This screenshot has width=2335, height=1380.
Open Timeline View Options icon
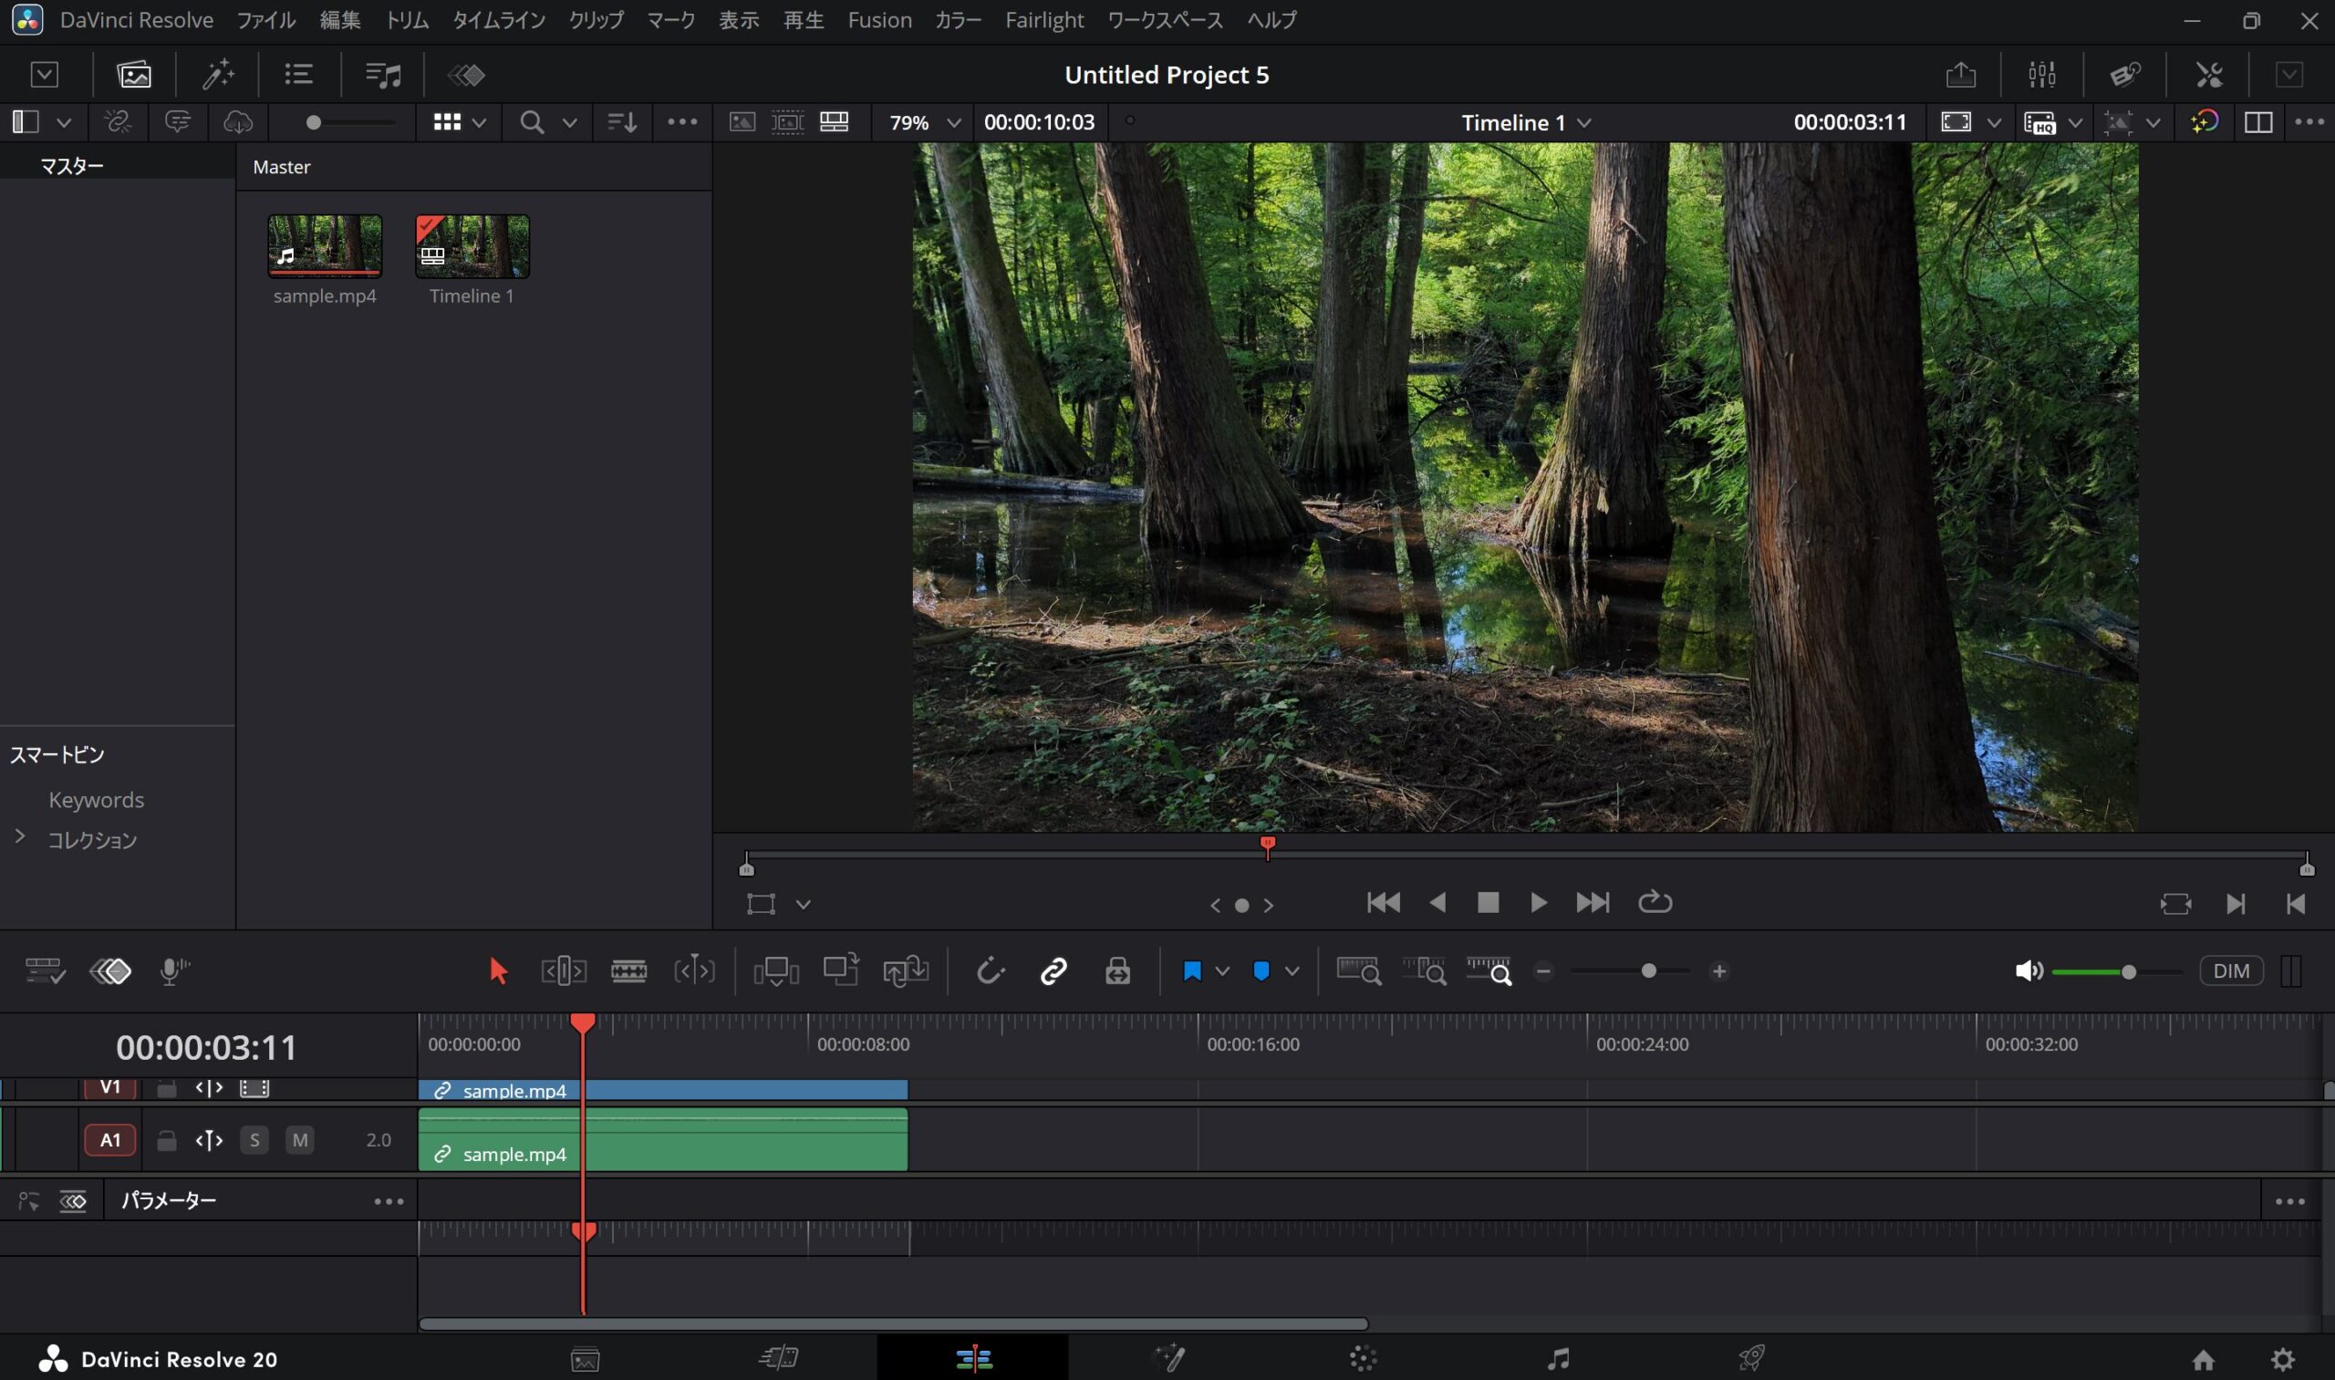tap(45, 970)
